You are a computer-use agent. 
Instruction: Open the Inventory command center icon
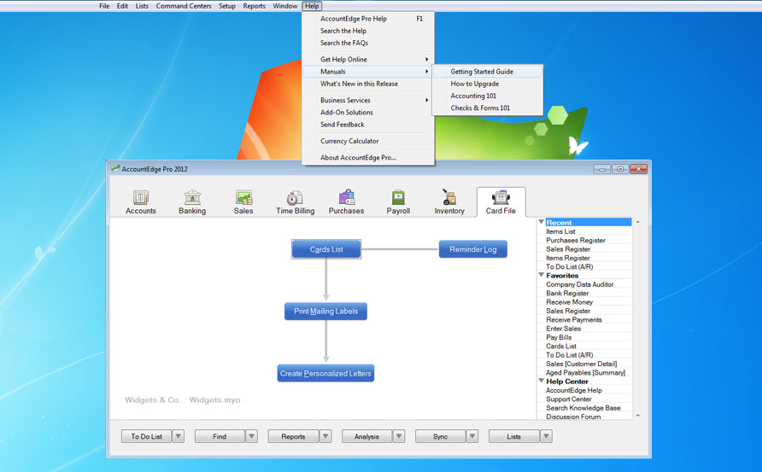[x=449, y=198]
